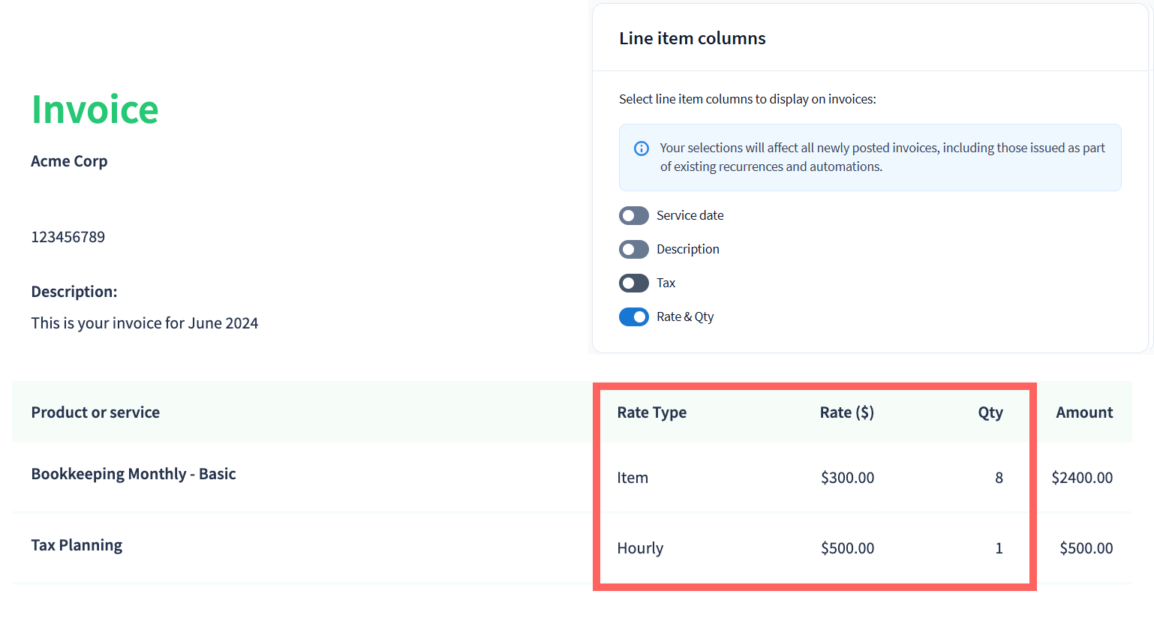The height and width of the screenshot is (624, 1154).
Task: Click the Qty column header
Action: click(x=990, y=412)
